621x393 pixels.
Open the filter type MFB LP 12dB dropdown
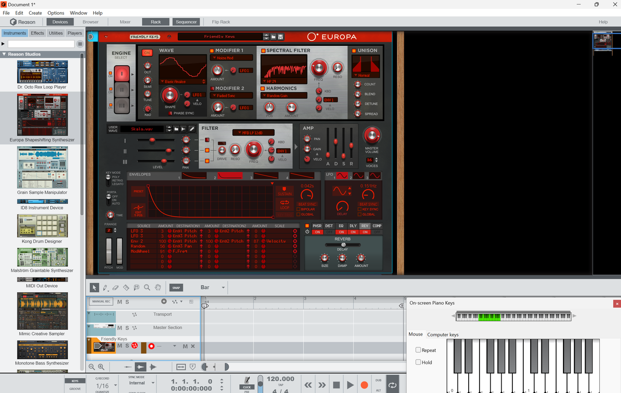coord(254,133)
